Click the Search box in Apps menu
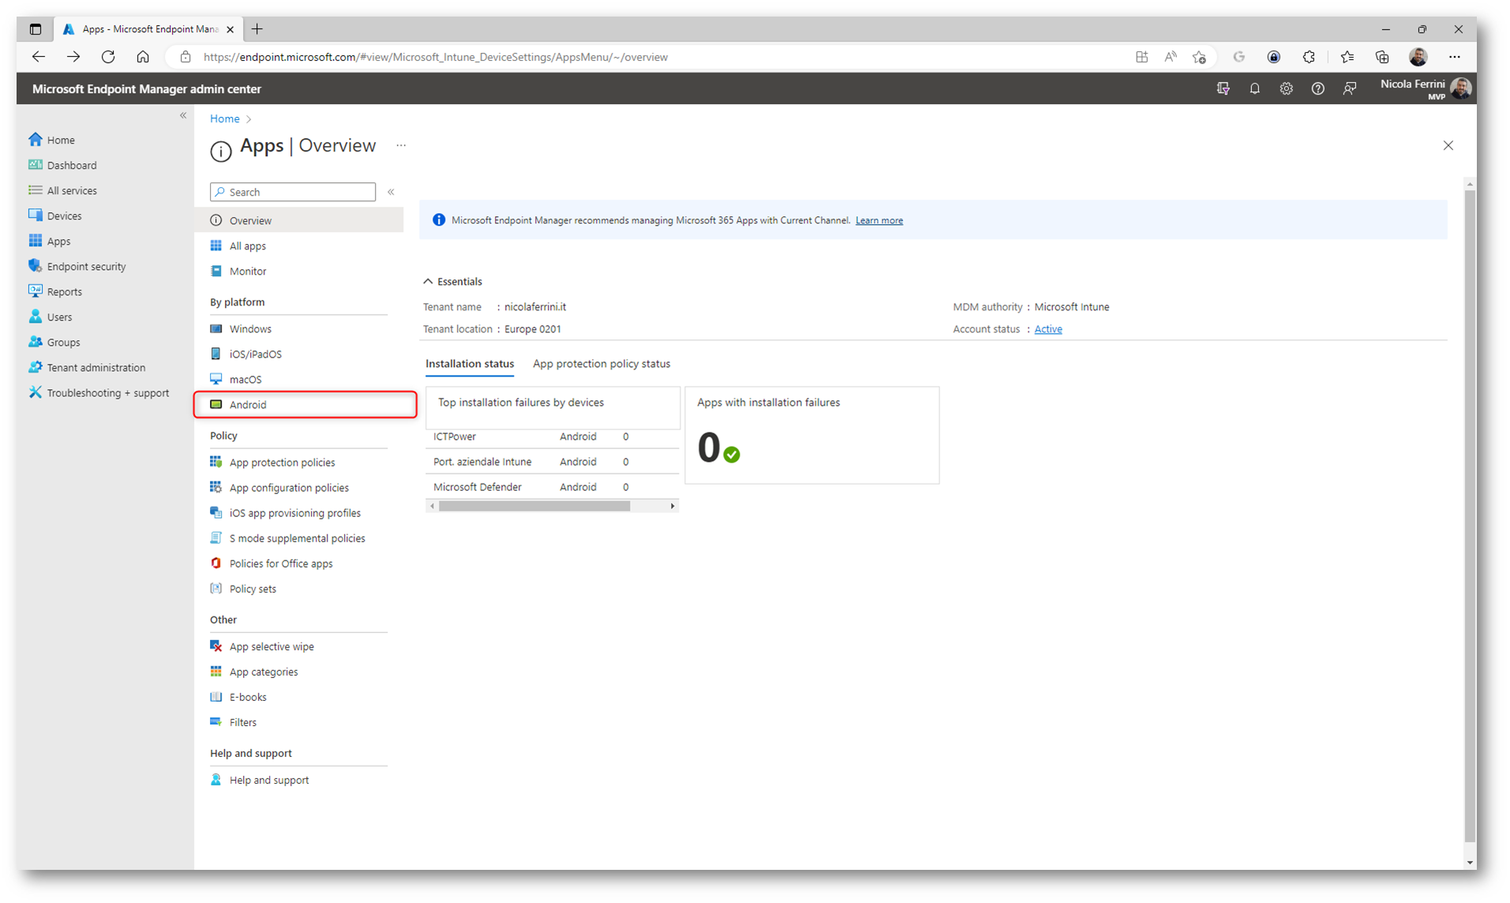The image size is (1510, 903). tap(293, 192)
